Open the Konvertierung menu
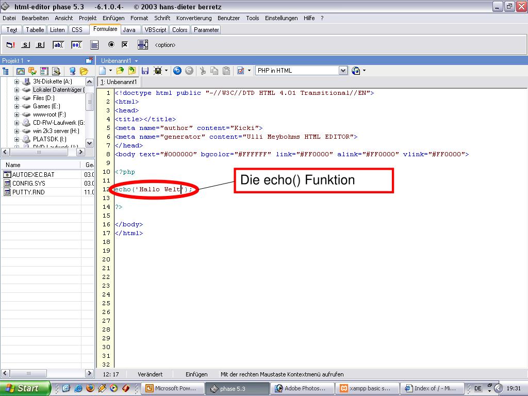Image resolution: width=528 pixels, height=396 pixels. 194,18
